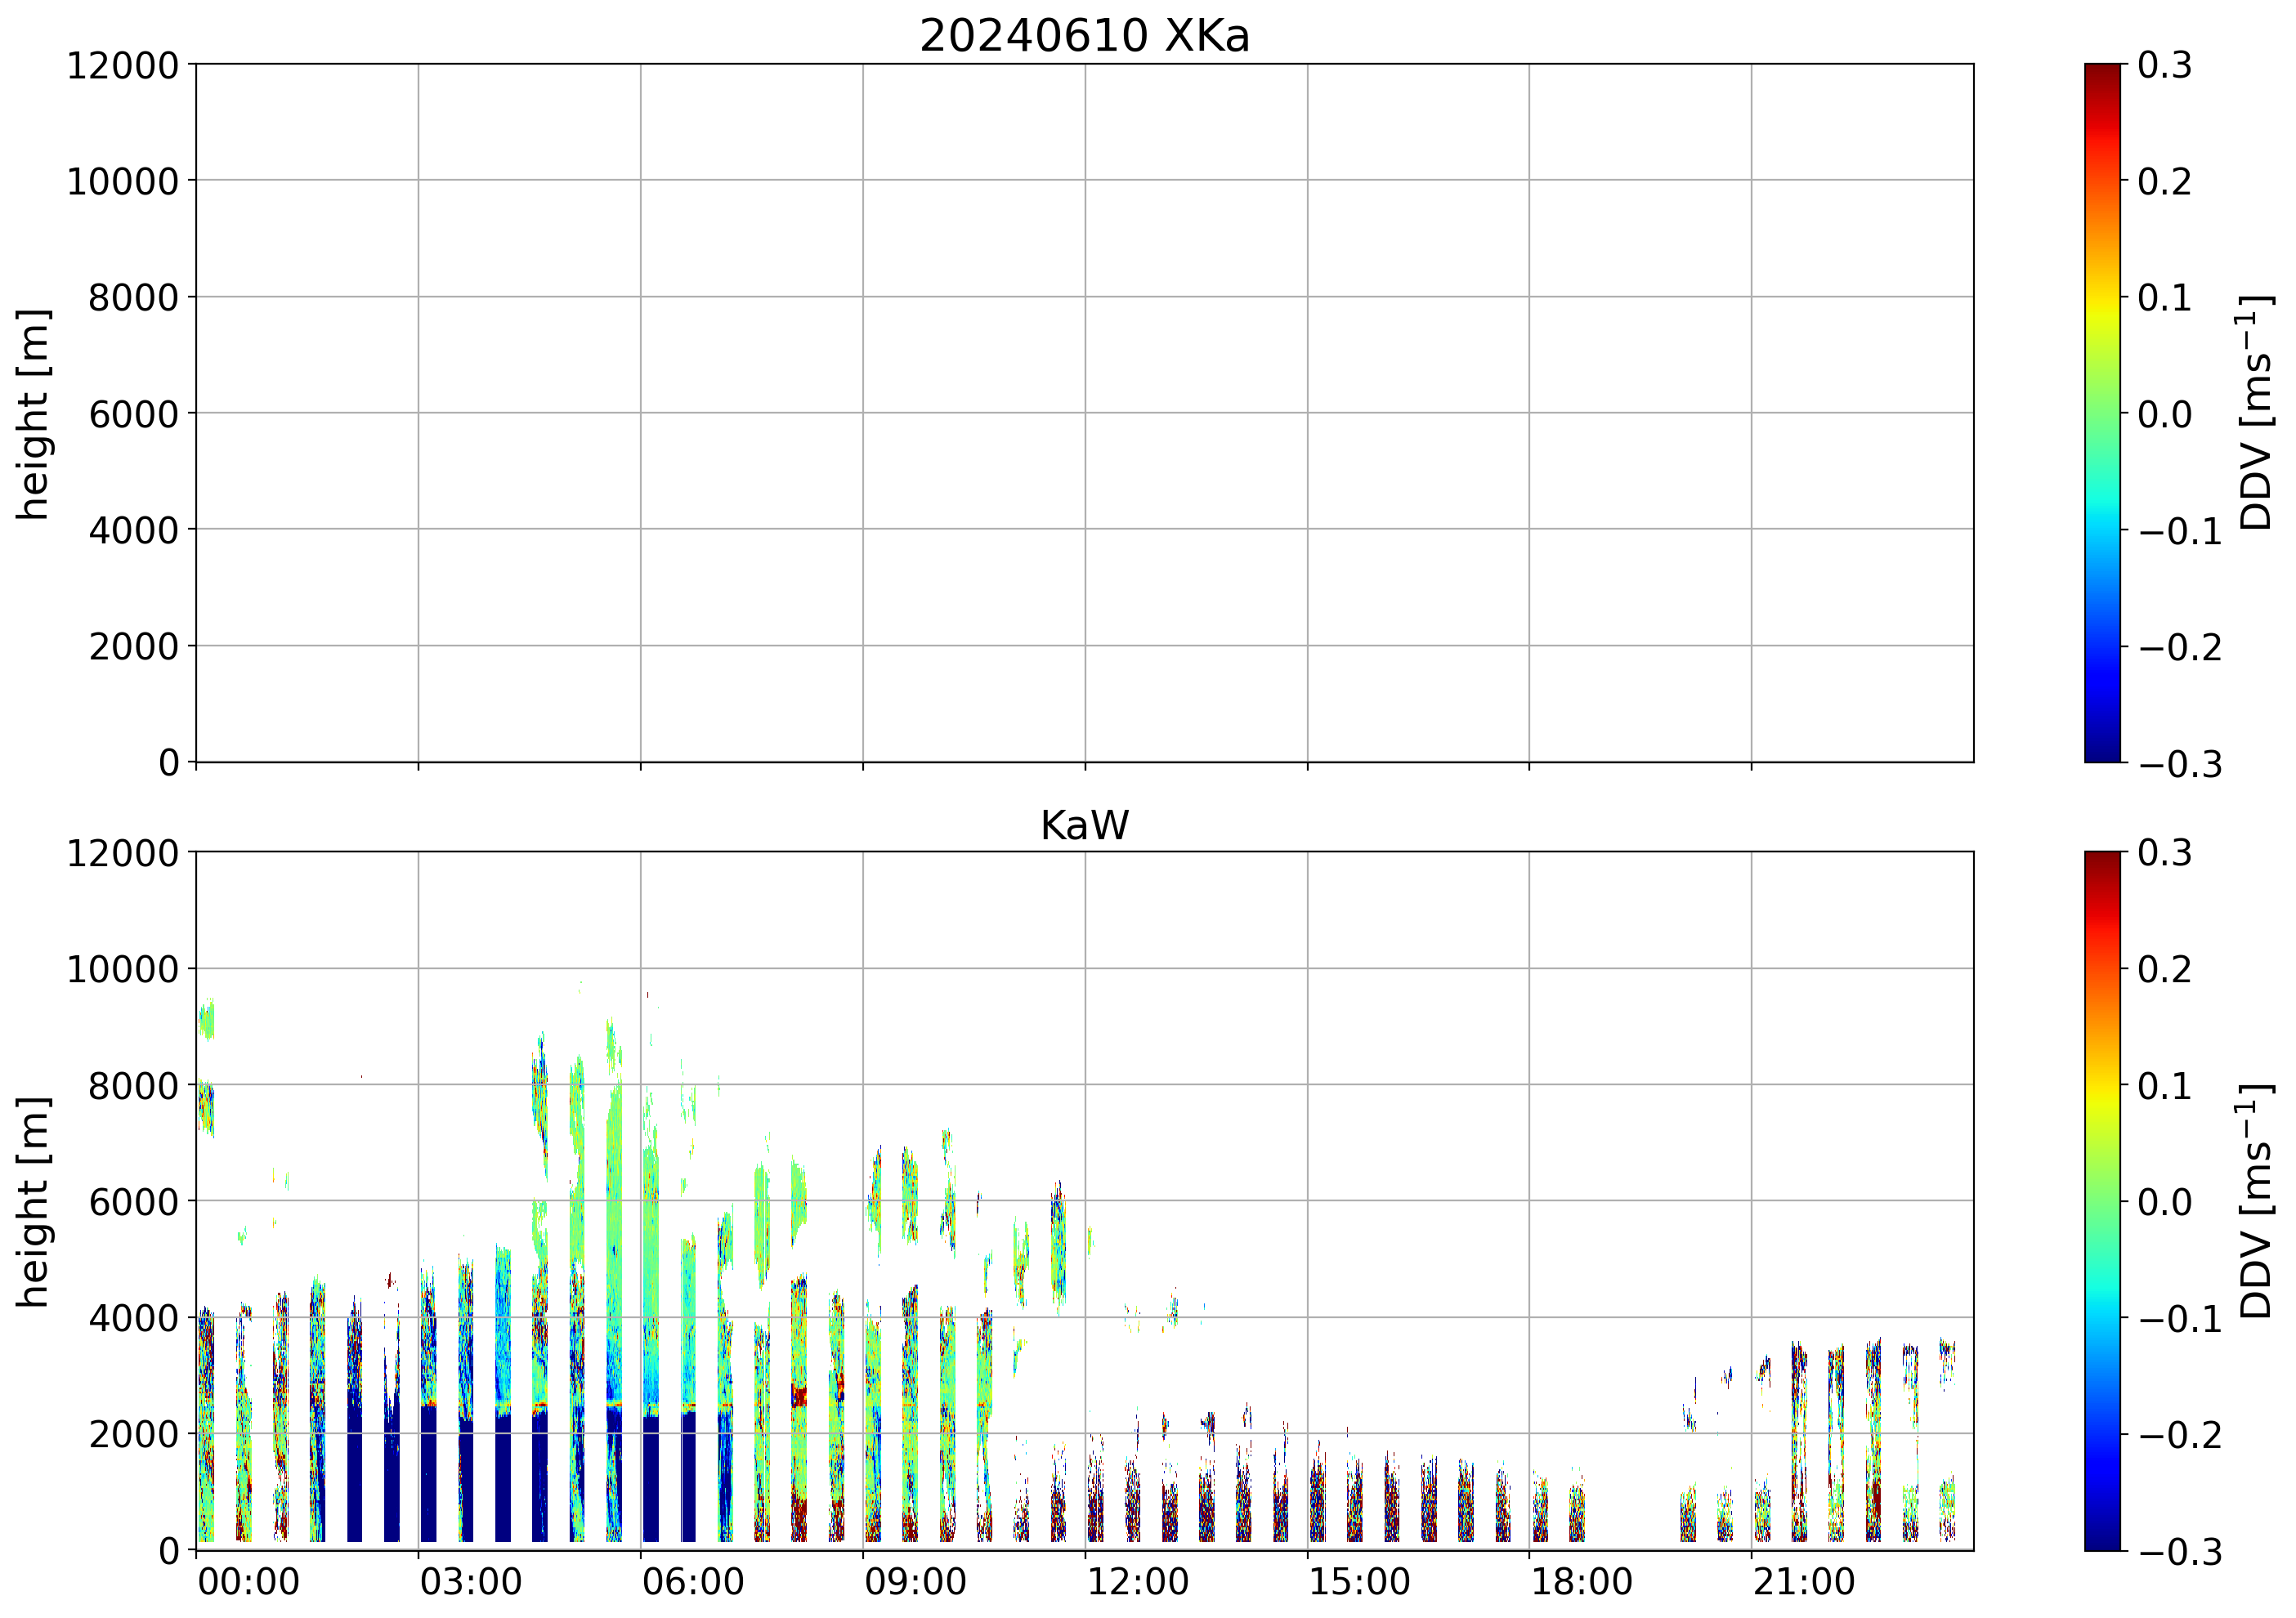
Task: Click the lower plot's height [m] axis label
Action: coord(34,1201)
